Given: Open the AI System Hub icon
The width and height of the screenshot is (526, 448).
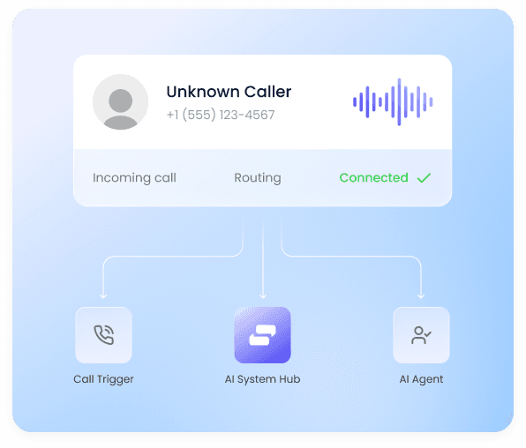Looking at the screenshot, I should [263, 335].
